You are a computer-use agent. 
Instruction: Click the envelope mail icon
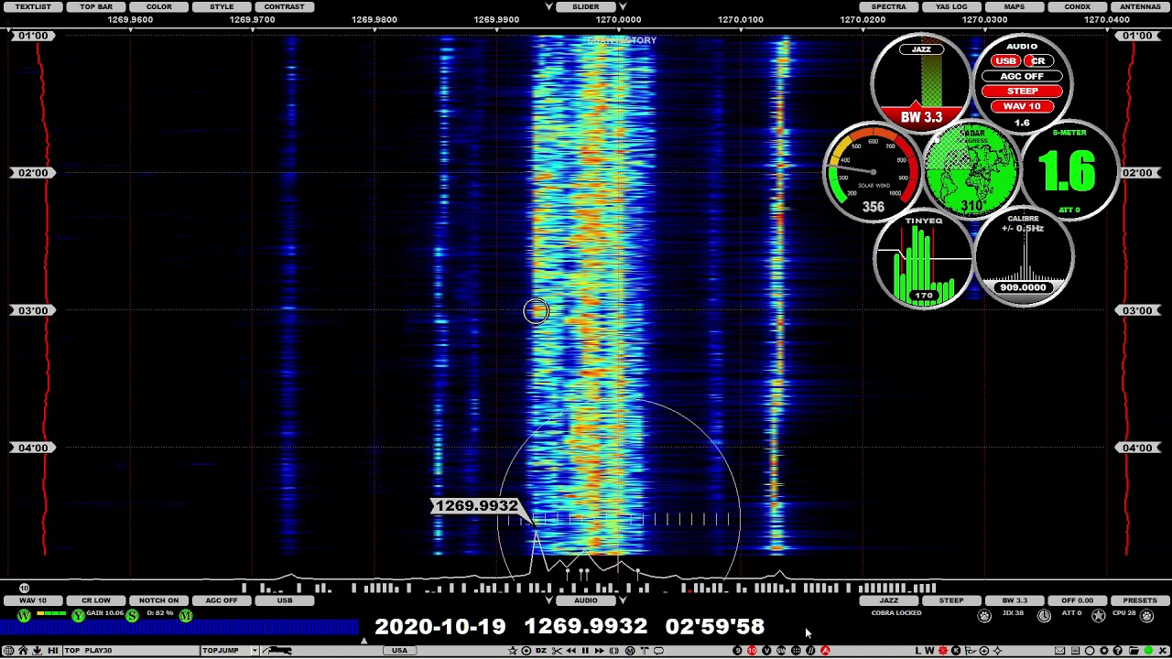pyautogui.click(x=1059, y=651)
